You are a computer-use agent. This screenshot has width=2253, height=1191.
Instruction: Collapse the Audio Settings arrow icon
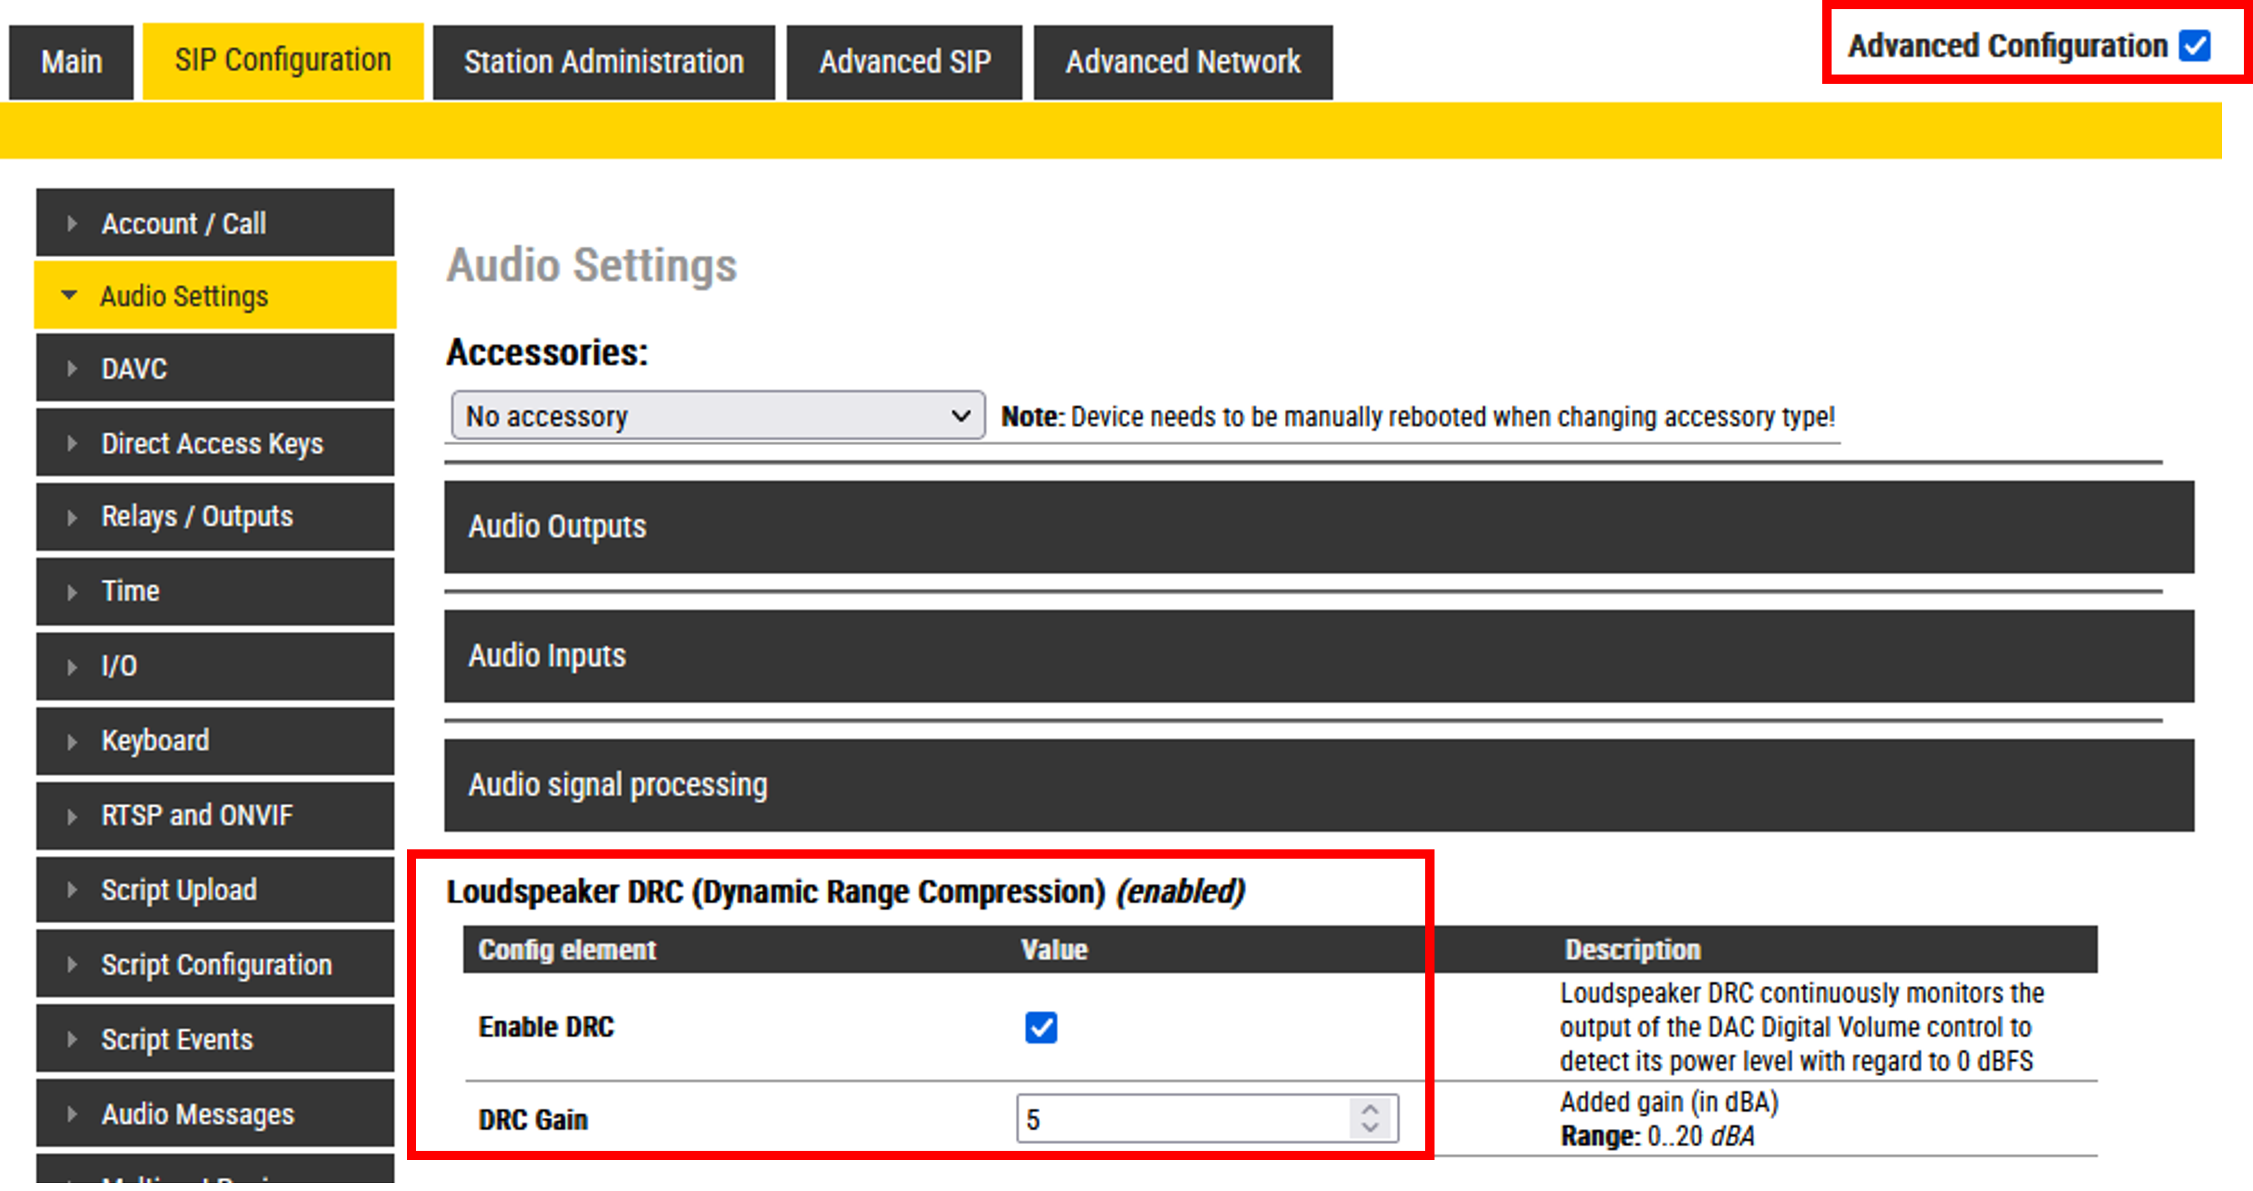69,295
